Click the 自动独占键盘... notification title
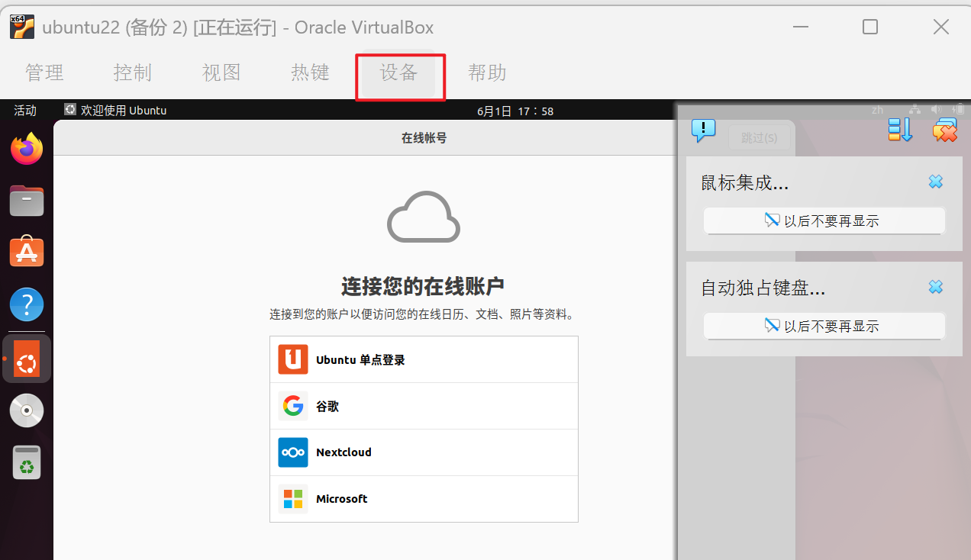This screenshot has width=971, height=560. click(x=763, y=288)
